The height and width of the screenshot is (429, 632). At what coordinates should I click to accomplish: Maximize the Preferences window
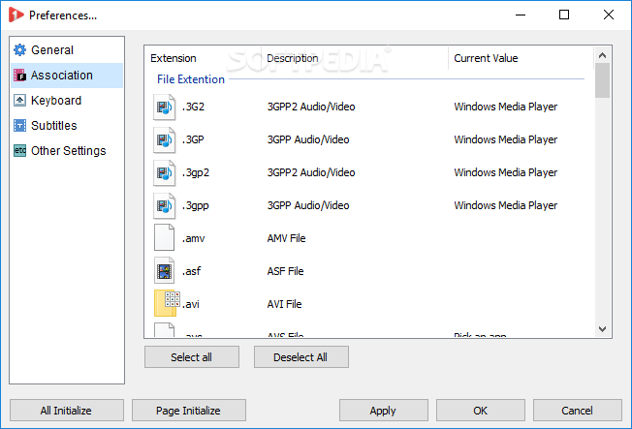564,15
